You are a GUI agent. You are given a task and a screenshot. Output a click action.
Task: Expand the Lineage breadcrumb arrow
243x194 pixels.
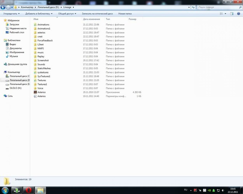click(73, 7)
